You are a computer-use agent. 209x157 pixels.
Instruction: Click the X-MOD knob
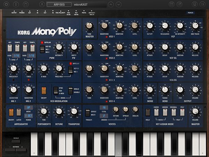tap(44, 68)
